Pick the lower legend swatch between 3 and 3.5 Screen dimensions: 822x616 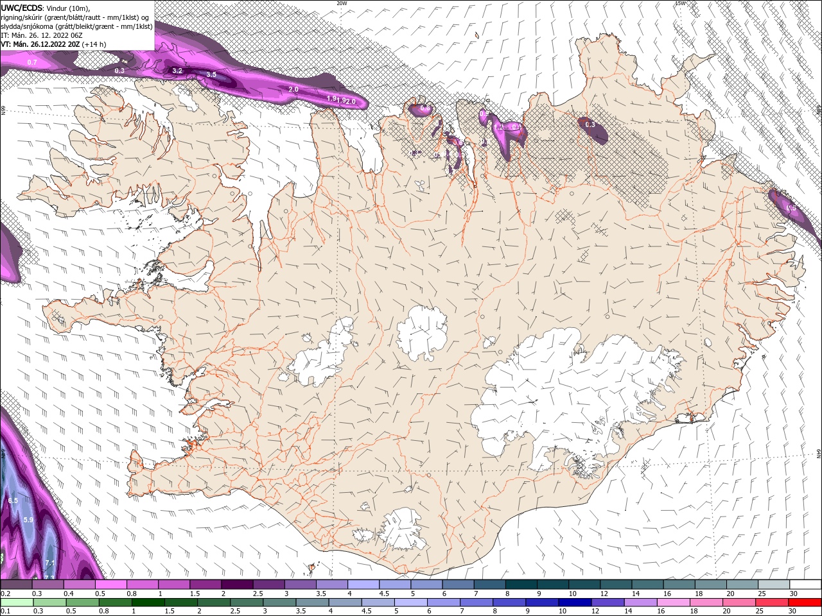pos(279,601)
